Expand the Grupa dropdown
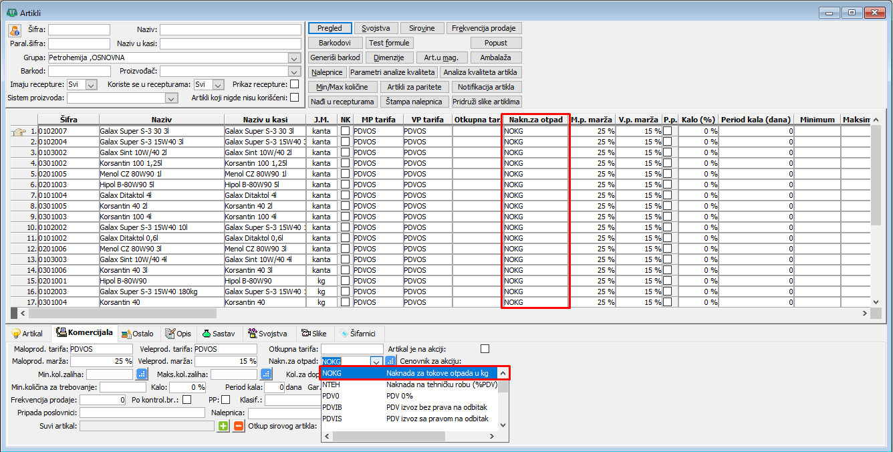 coord(295,58)
